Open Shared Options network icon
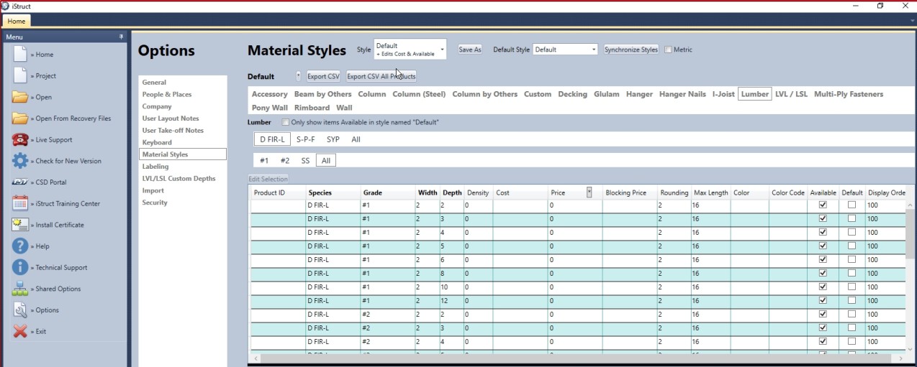917x367 pixels. tap(20, 289)
